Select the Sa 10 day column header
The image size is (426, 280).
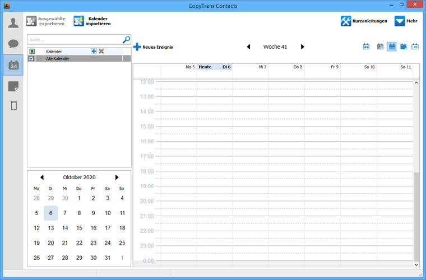(359, 67)
